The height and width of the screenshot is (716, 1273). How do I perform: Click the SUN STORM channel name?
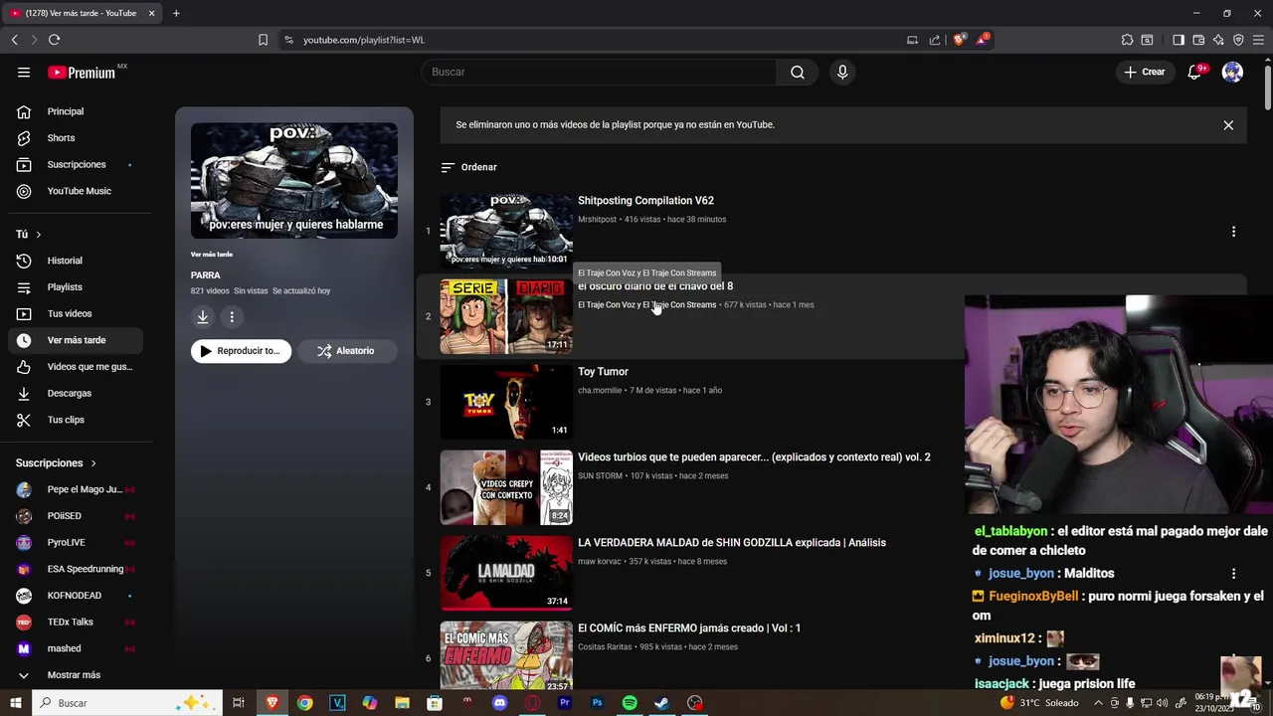tap(601, 476)
